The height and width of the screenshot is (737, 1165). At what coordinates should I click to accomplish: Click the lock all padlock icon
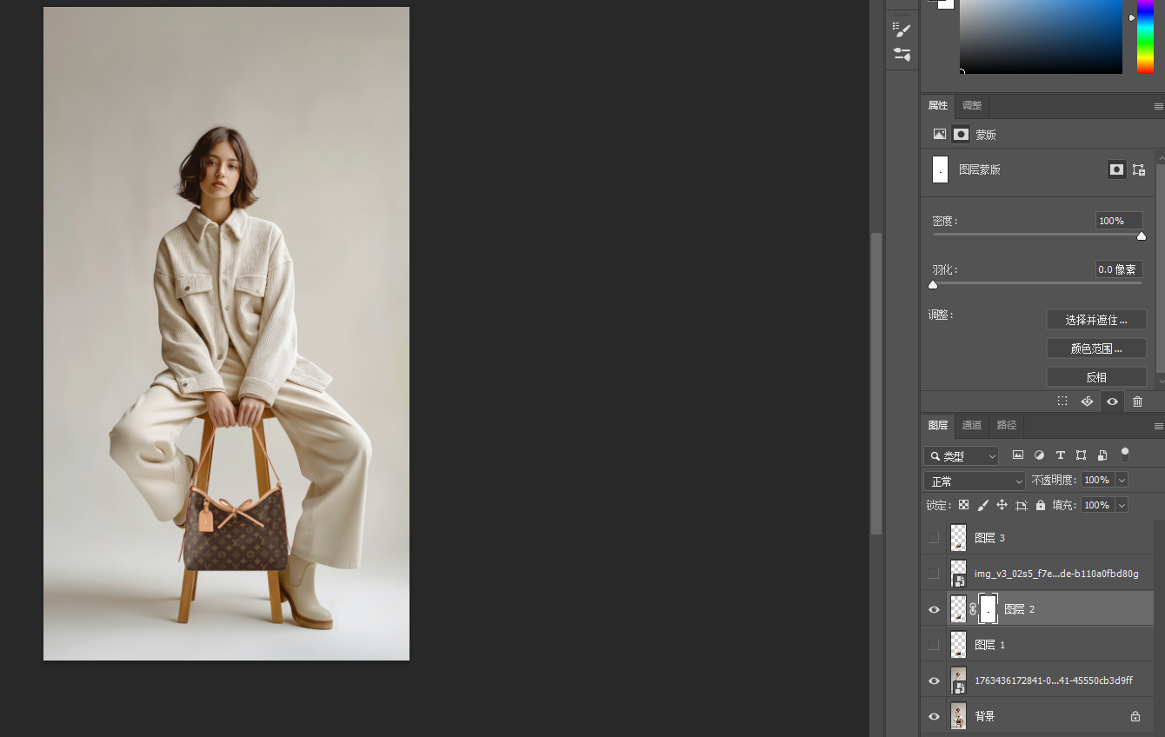[1041, 505]
